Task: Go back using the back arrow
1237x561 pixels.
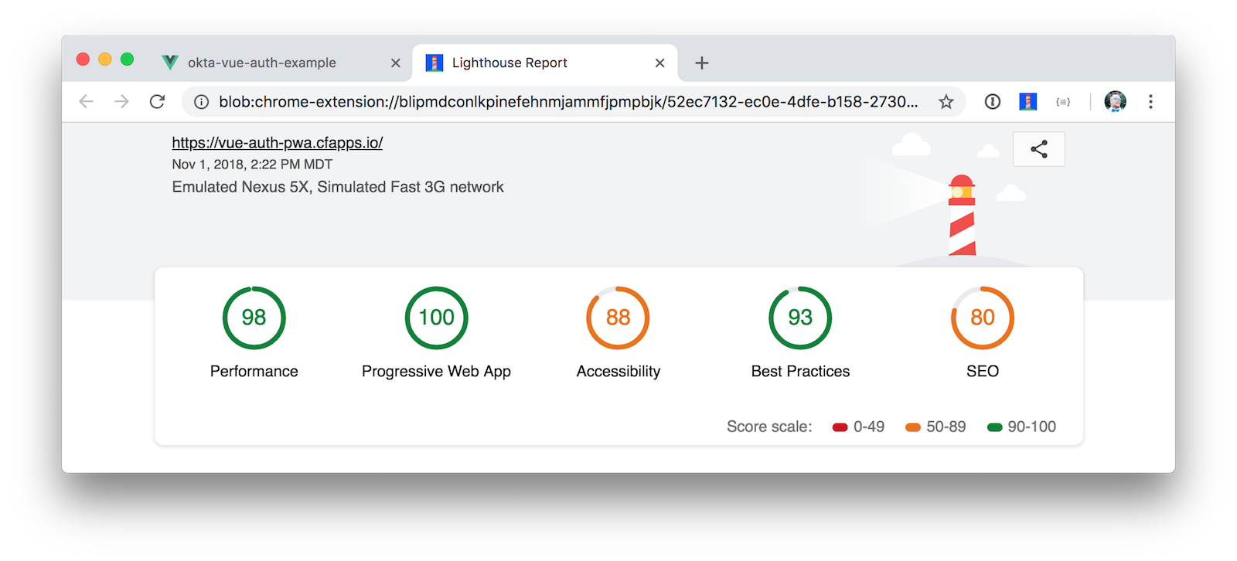Action: point(87,101)
